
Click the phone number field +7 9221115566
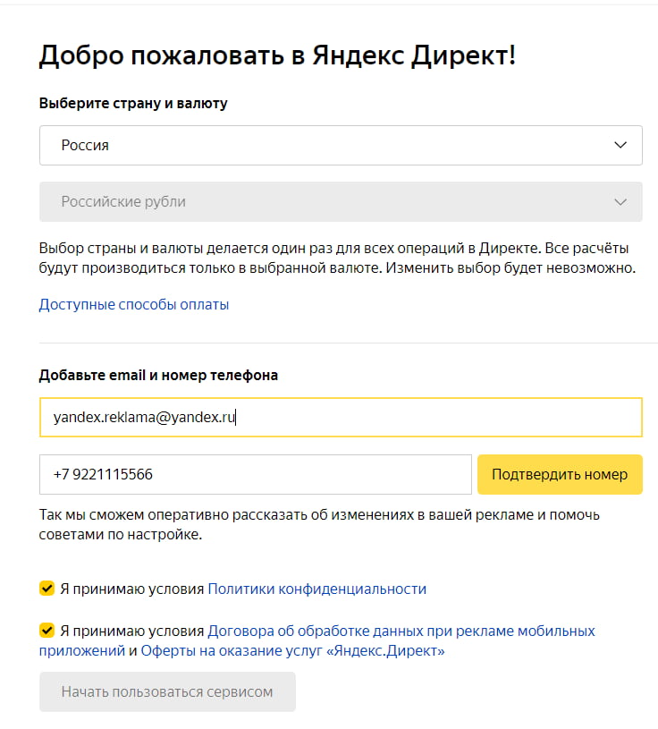click(x=255, y=474)
